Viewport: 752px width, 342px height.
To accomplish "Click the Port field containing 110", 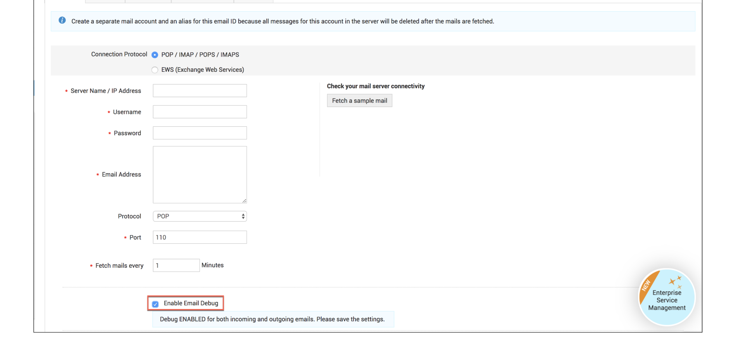I will click(200, 237).
